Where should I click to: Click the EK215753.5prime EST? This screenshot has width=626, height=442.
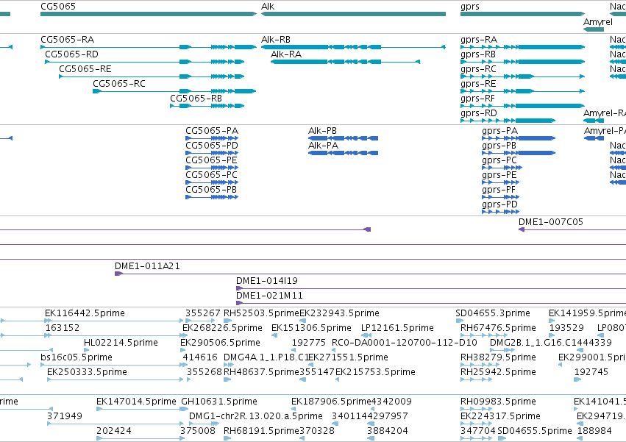point(338,379)
